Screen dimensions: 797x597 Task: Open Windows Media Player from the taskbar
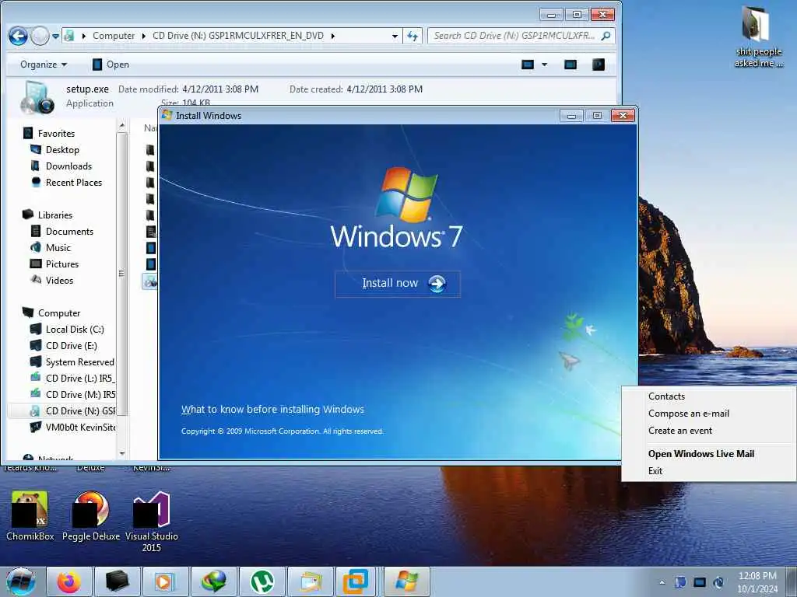click(x=165, y=581)
